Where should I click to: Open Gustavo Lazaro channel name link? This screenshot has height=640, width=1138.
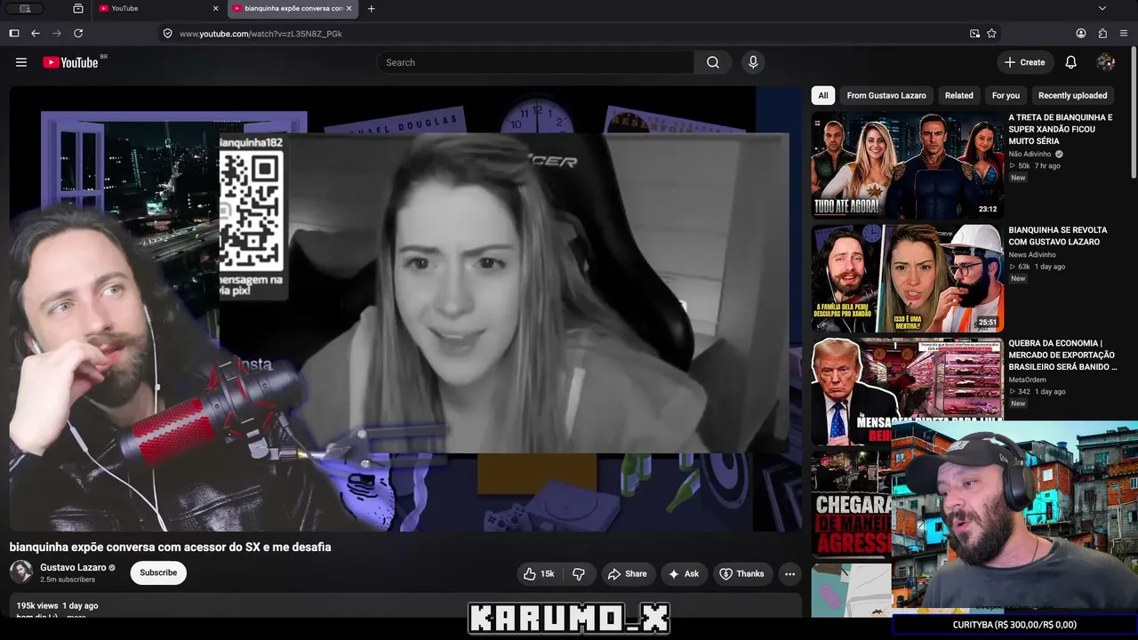pyautogui.click(x=73, y=567)
